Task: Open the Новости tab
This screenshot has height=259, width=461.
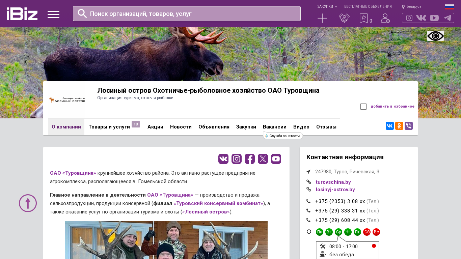Action: click(181, 127)
